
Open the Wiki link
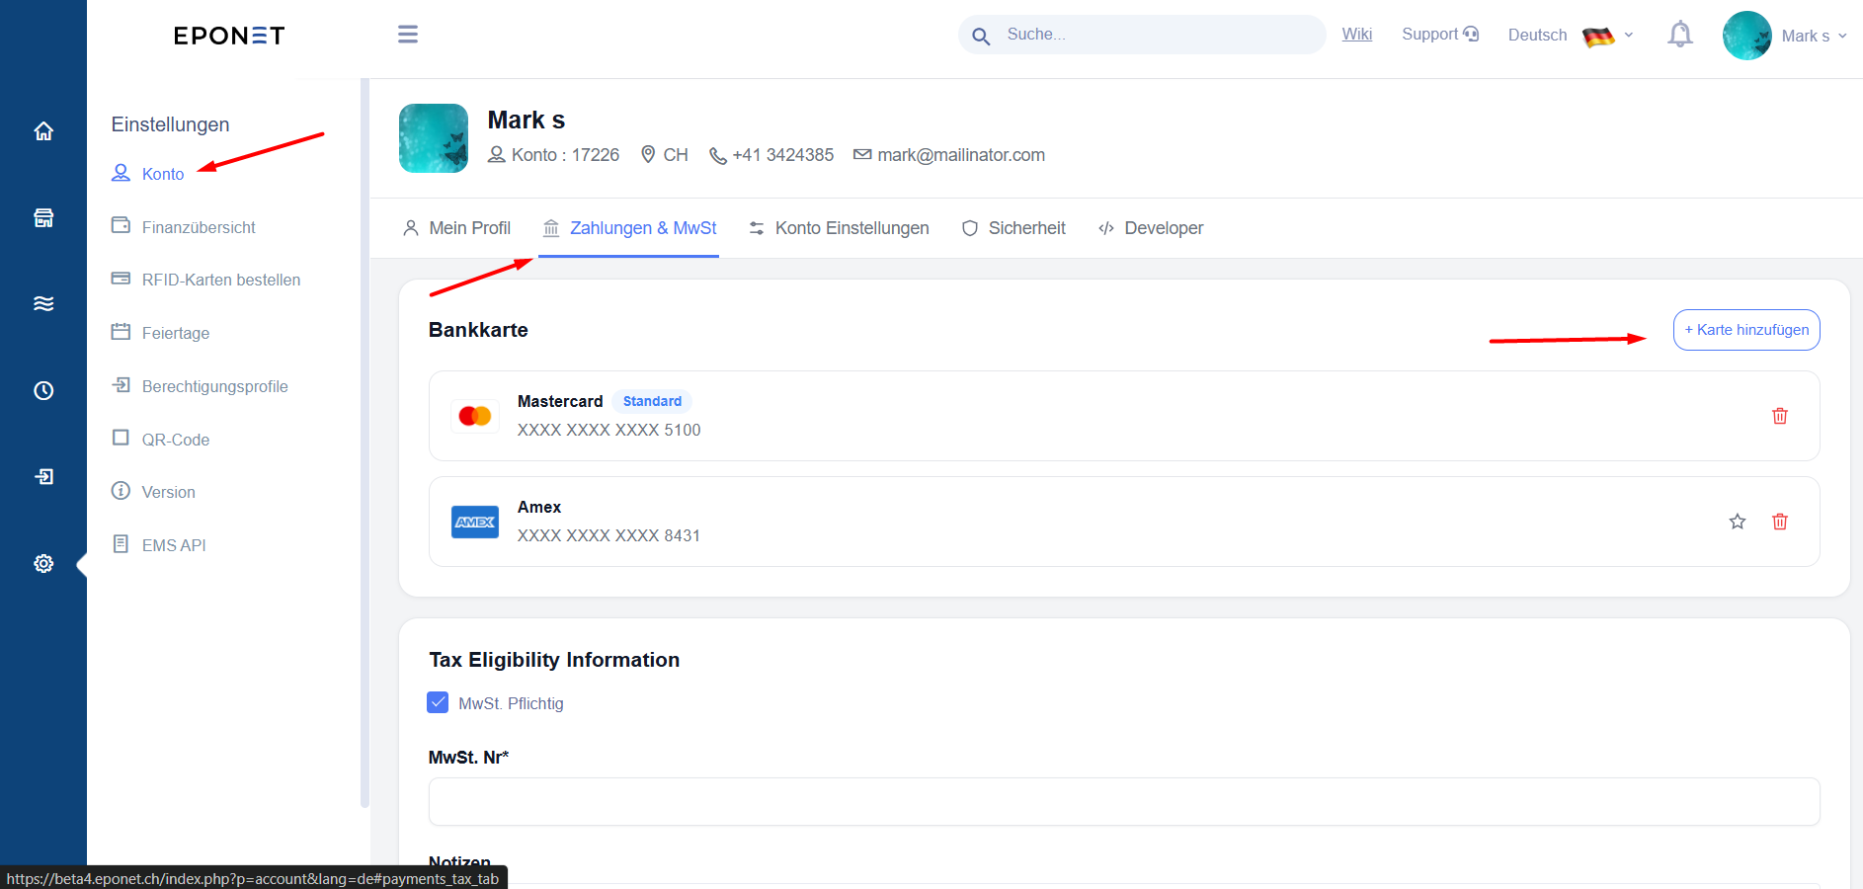[x=1357, y=35]
